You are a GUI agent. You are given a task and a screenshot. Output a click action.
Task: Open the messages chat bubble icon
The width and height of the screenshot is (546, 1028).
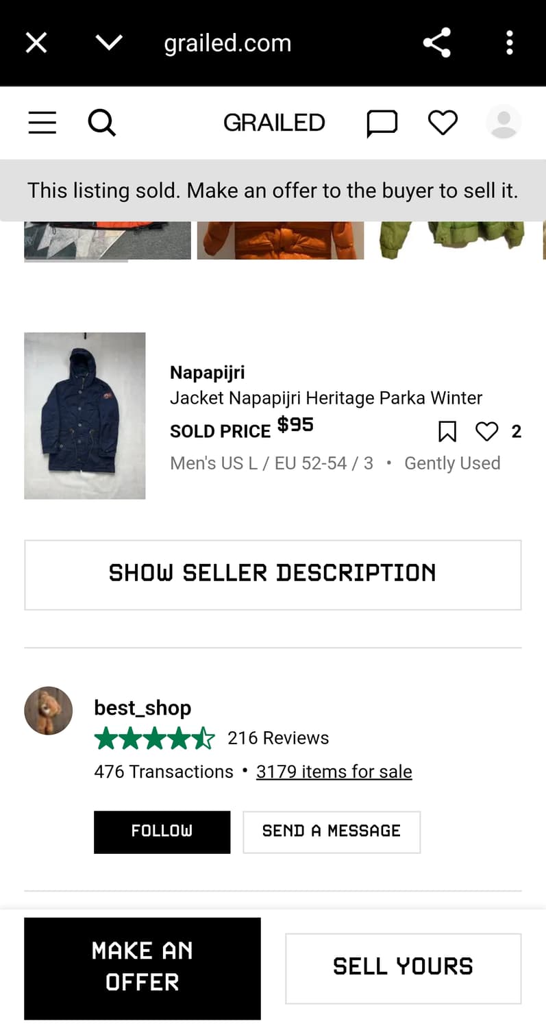382,123
